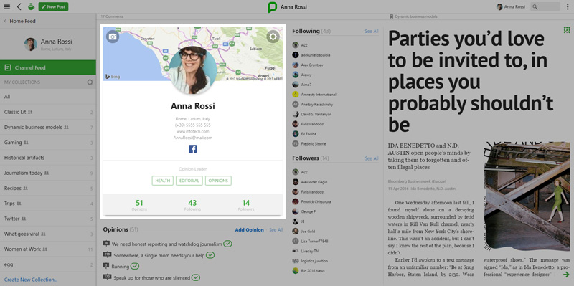The image size is (574, 286).
Task: Toggle checkmark on honest reporting opinion
Action: [227, 244]
